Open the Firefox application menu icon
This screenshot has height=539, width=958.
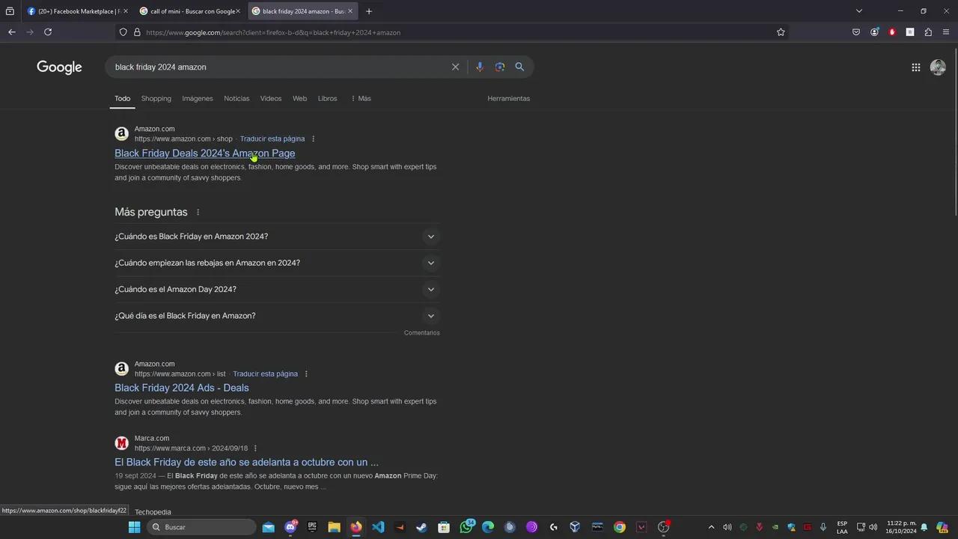point(945,32)
